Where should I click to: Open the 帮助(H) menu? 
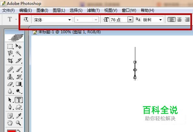pyautogui.click(x=147, y=10)
